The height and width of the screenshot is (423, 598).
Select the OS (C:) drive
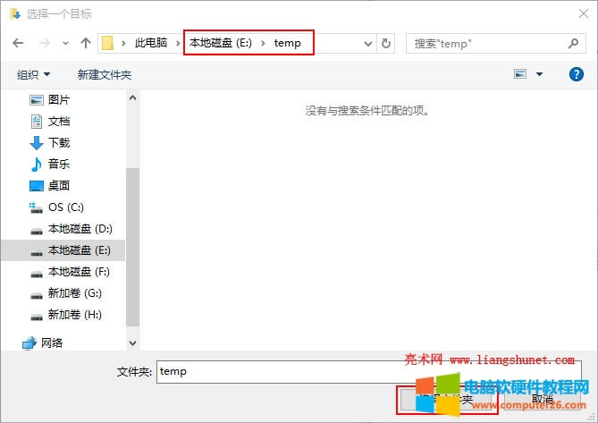coord(64,207)
